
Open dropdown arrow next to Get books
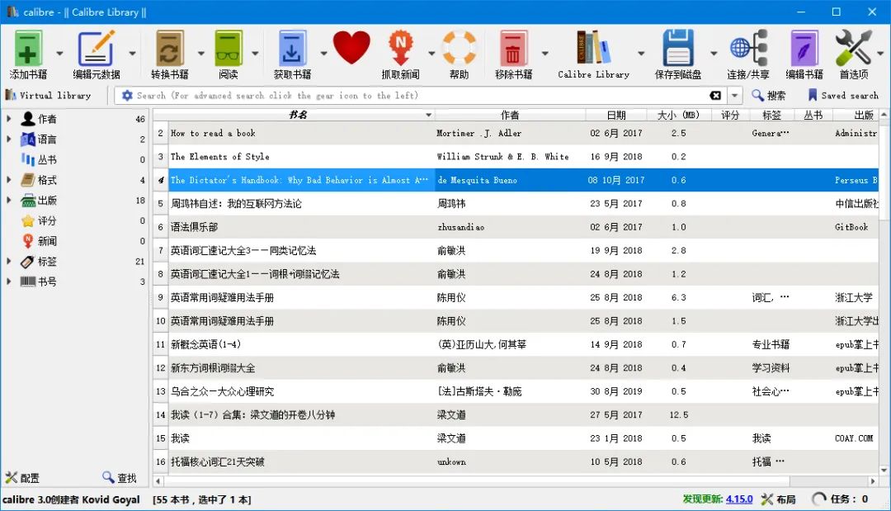[324, 54]
